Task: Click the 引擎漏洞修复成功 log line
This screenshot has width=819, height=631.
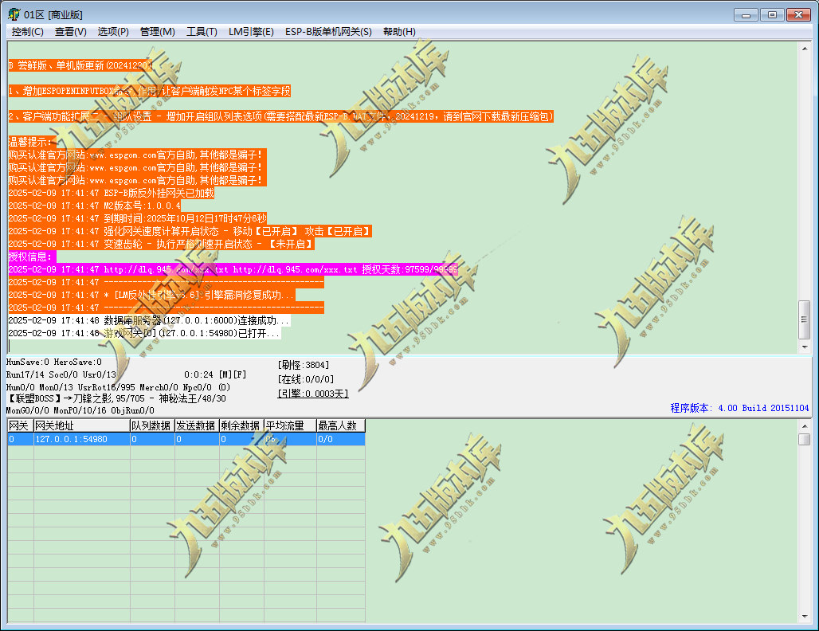Action: (x=151, y=295)
